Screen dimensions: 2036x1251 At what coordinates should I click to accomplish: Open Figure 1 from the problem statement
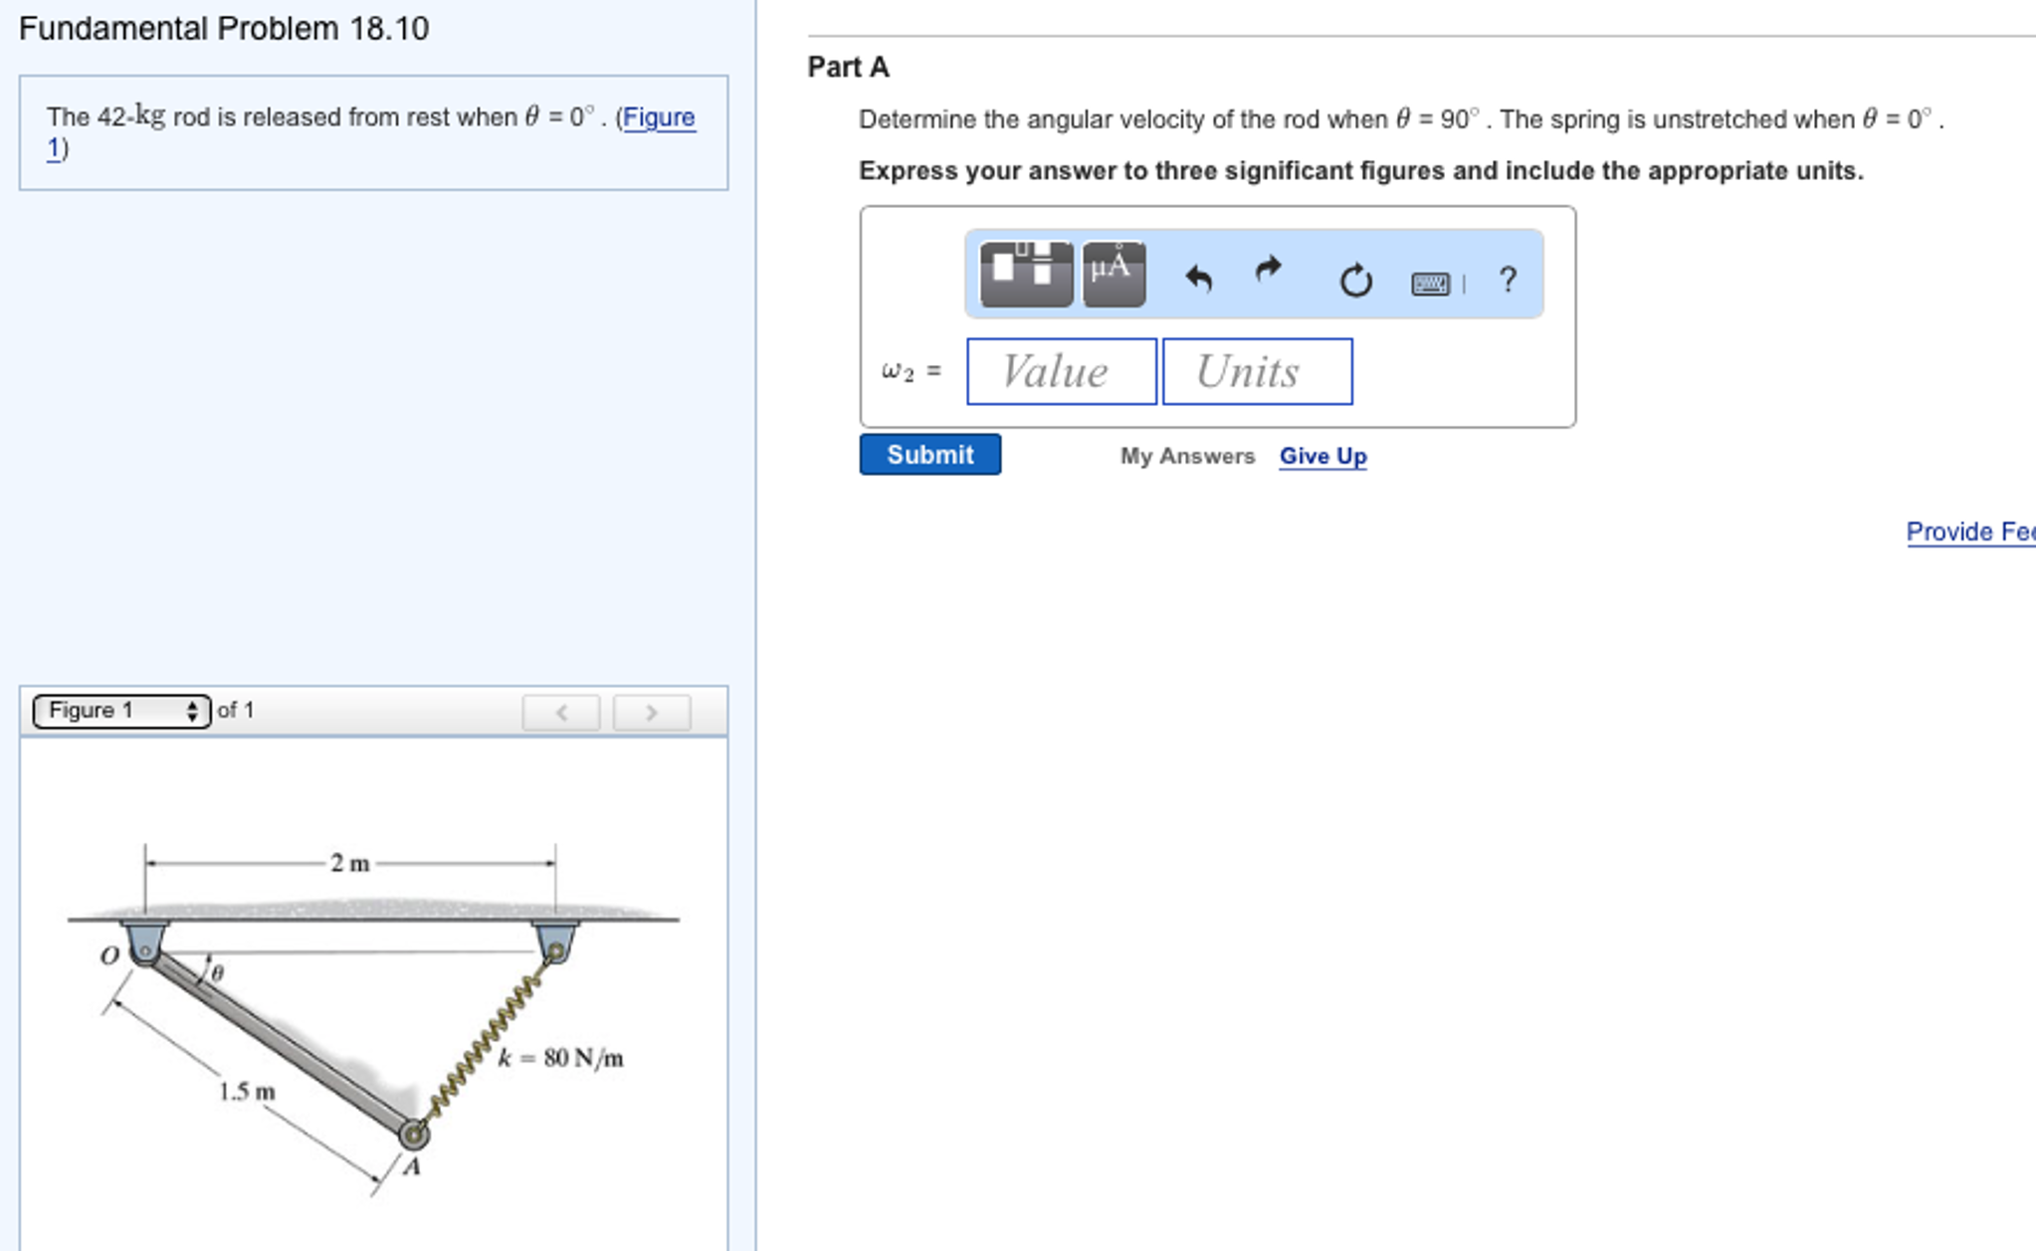(661, 116)
